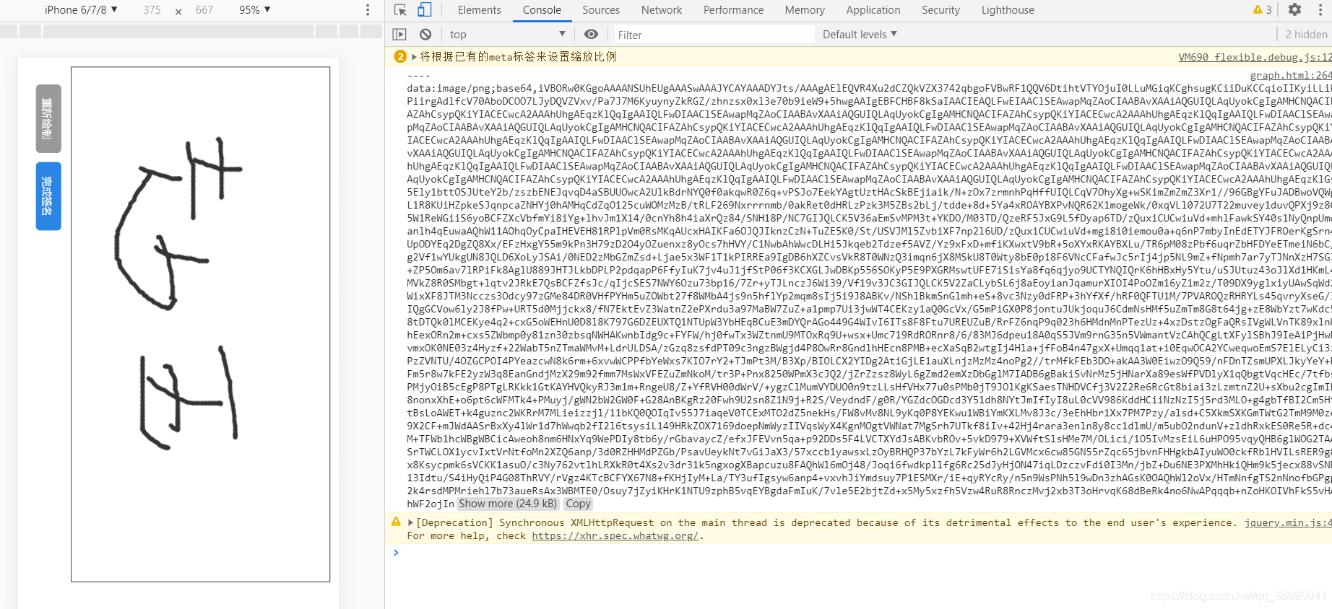Copy the base64 console output
Screen dimensions: 1332x609
pos(578,504)
